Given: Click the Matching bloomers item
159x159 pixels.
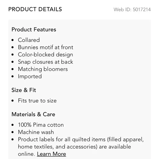Looking at the screenshot, I should (43, 69).
